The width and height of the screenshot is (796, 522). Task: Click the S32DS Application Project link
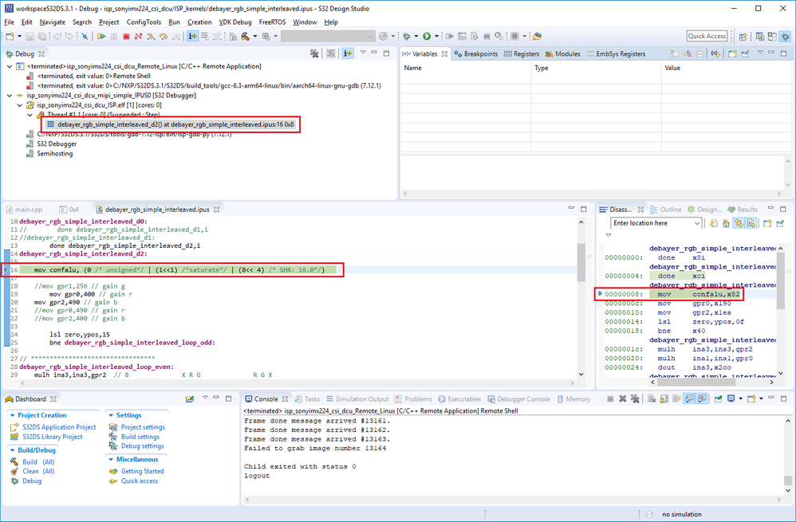point(59,427)
